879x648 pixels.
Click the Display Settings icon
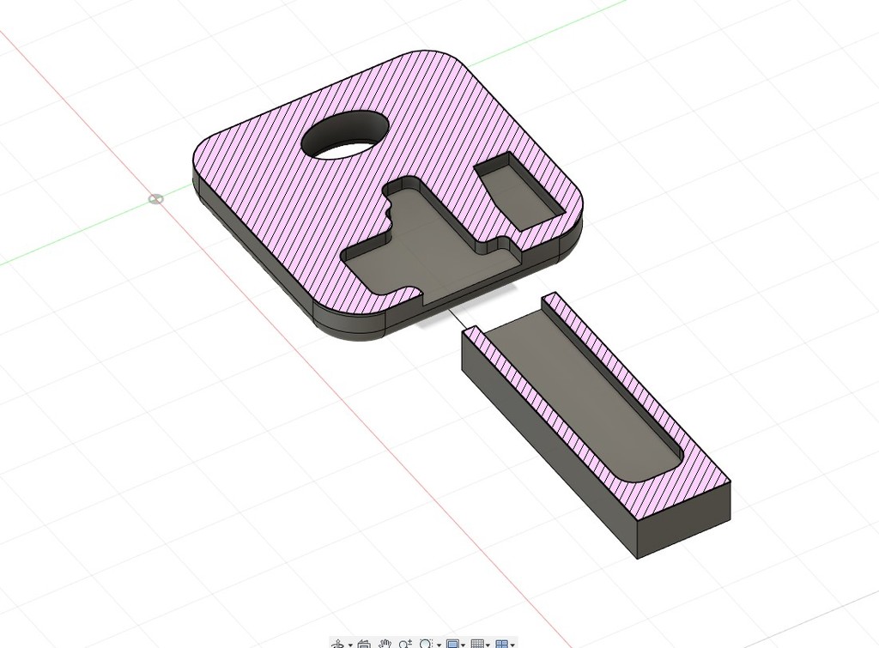tap(453, 641)
